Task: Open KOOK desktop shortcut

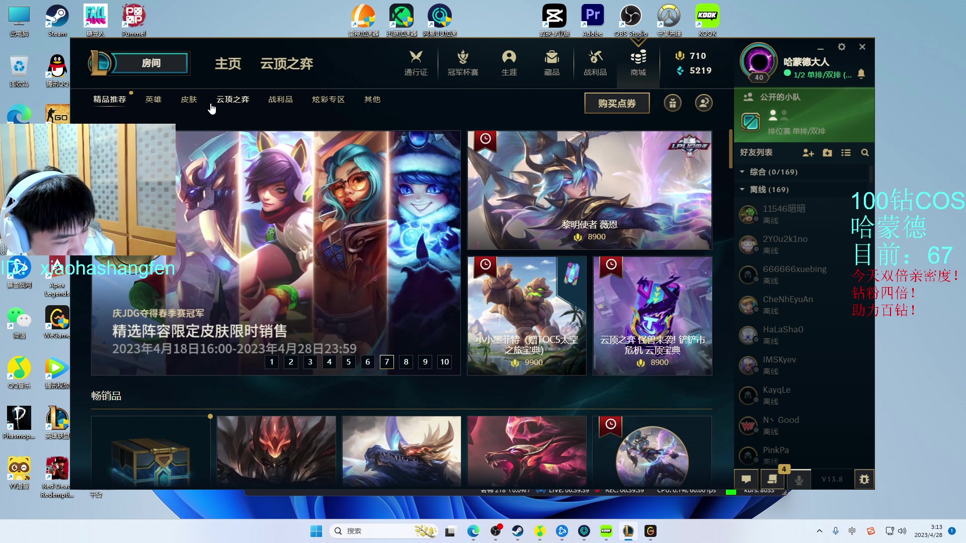Action: tap(707, 21)
